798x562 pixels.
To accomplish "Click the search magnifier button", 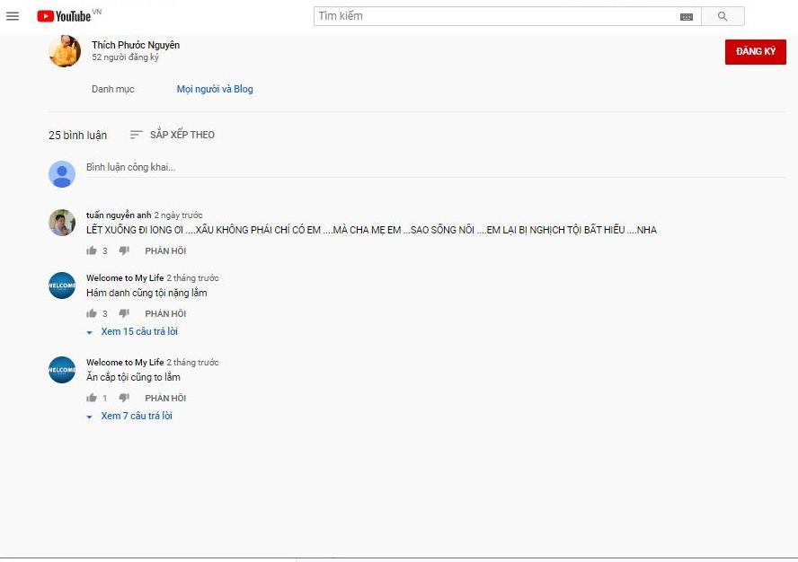I will coord(723,16).
